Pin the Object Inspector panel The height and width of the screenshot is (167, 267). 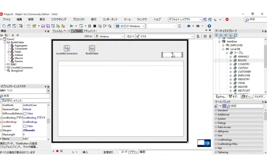click(45, 86)
